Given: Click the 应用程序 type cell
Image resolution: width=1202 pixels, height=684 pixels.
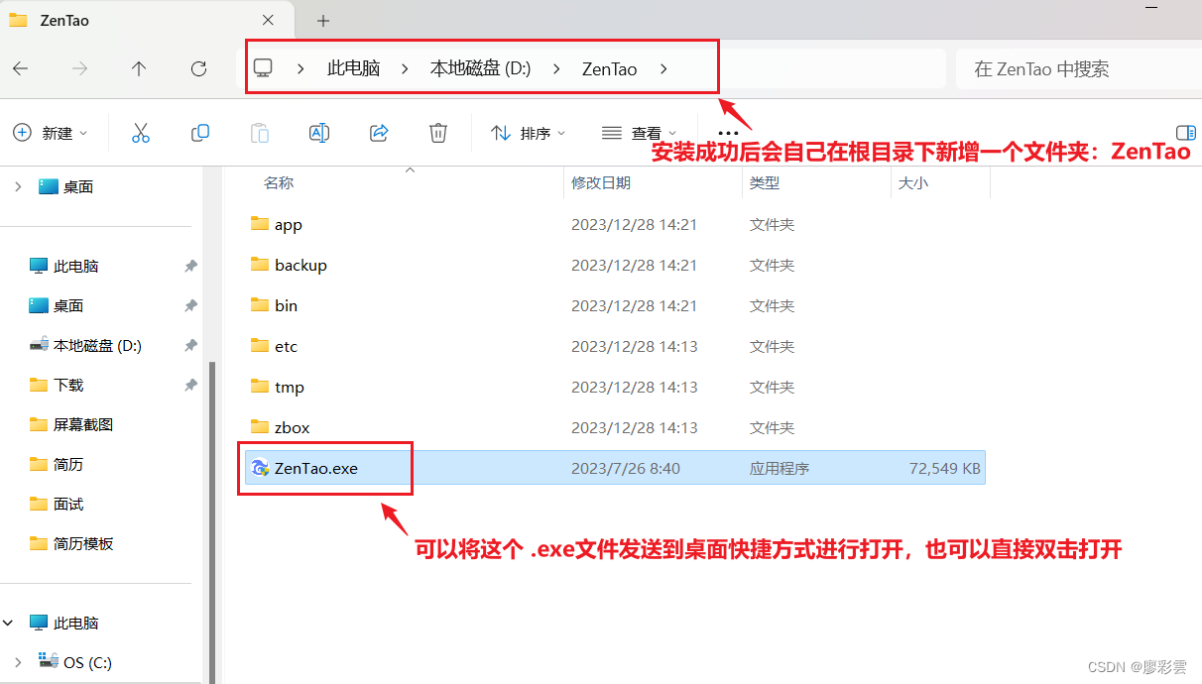Looking at the screenshot, I should pos(780,468).
